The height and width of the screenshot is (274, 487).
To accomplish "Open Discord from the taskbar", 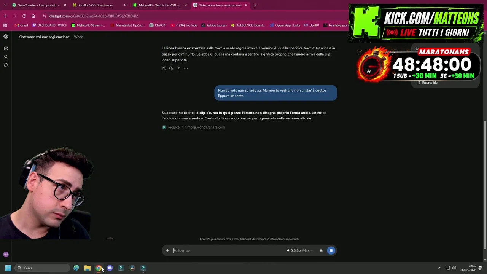I will (110, 268).
